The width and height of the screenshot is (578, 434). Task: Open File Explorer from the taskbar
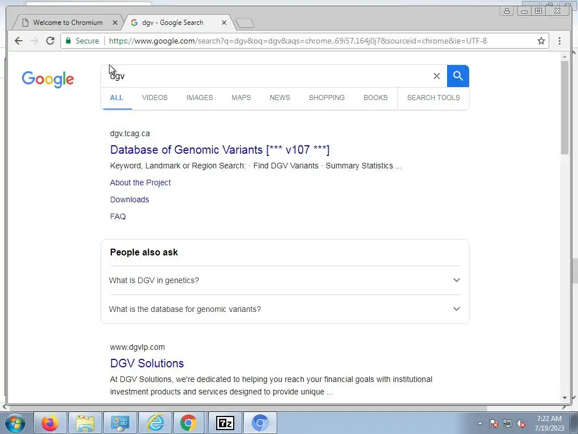[85, 423]
